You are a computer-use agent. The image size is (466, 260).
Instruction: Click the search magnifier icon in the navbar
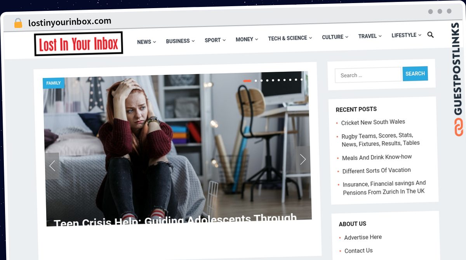[430, 35]
